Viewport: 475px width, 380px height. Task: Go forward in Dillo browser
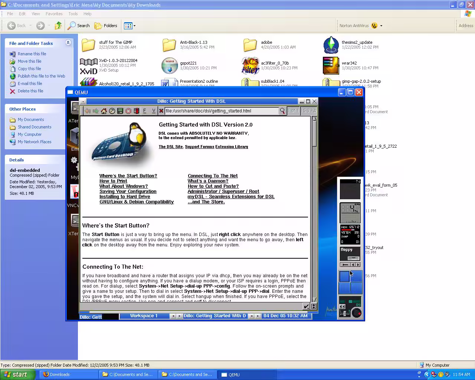[x=96, y=111]
